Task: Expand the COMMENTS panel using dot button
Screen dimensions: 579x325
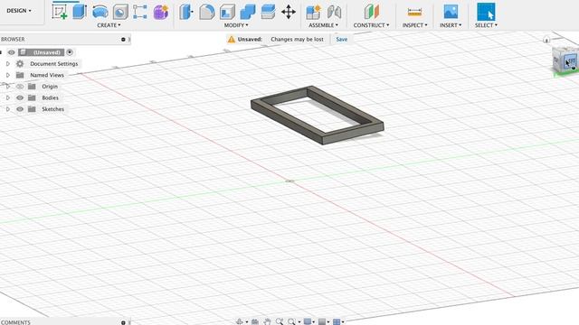Action: point(123,323)
